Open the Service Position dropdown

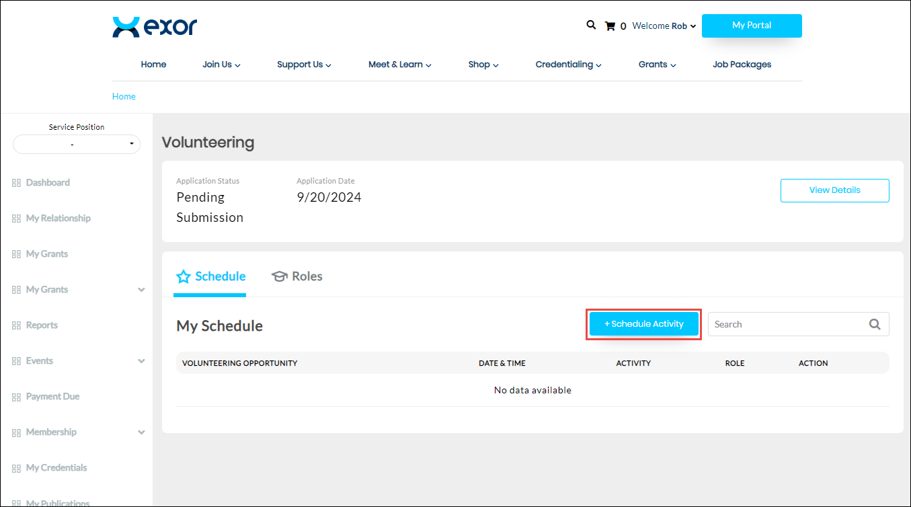[x=77, y=144]
